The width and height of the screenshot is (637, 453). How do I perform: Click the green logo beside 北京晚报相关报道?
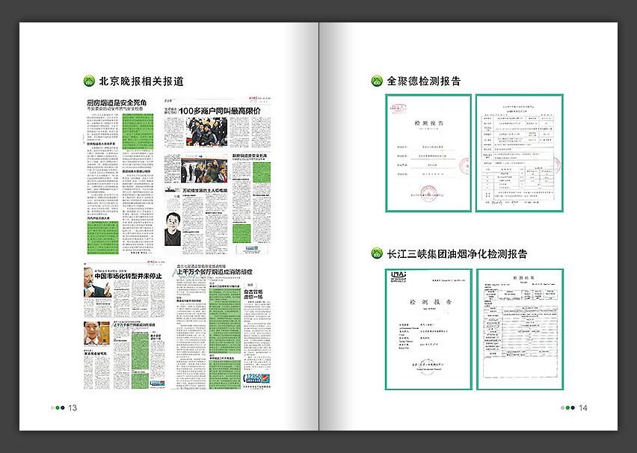[88, 81]
